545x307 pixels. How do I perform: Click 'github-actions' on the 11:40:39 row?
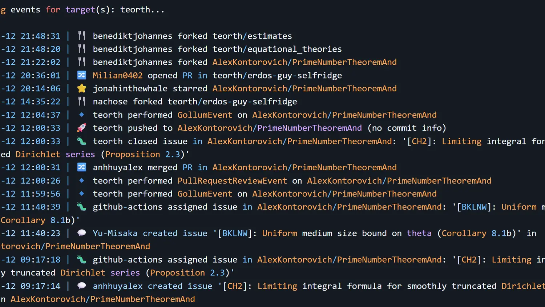click(128, 207)
